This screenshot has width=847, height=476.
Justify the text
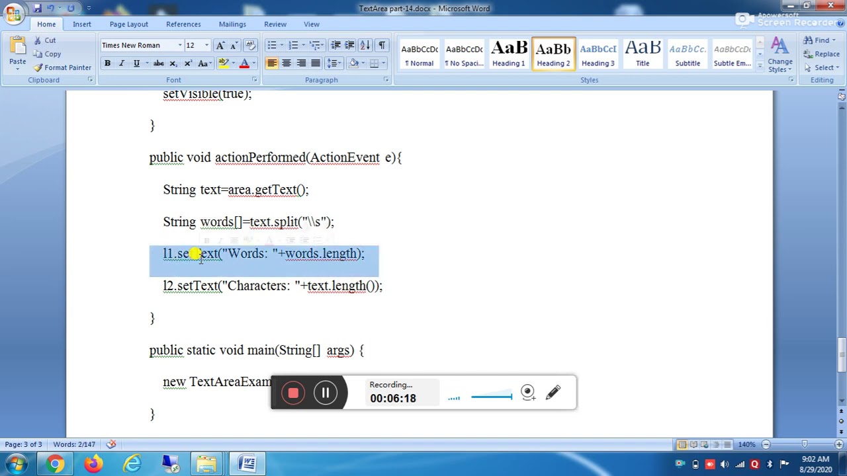point(316,63)
